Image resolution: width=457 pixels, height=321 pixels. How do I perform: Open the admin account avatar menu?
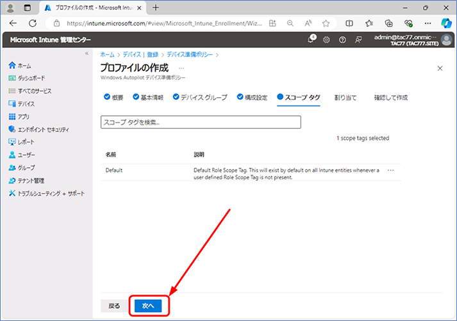[x=447, y=40]
